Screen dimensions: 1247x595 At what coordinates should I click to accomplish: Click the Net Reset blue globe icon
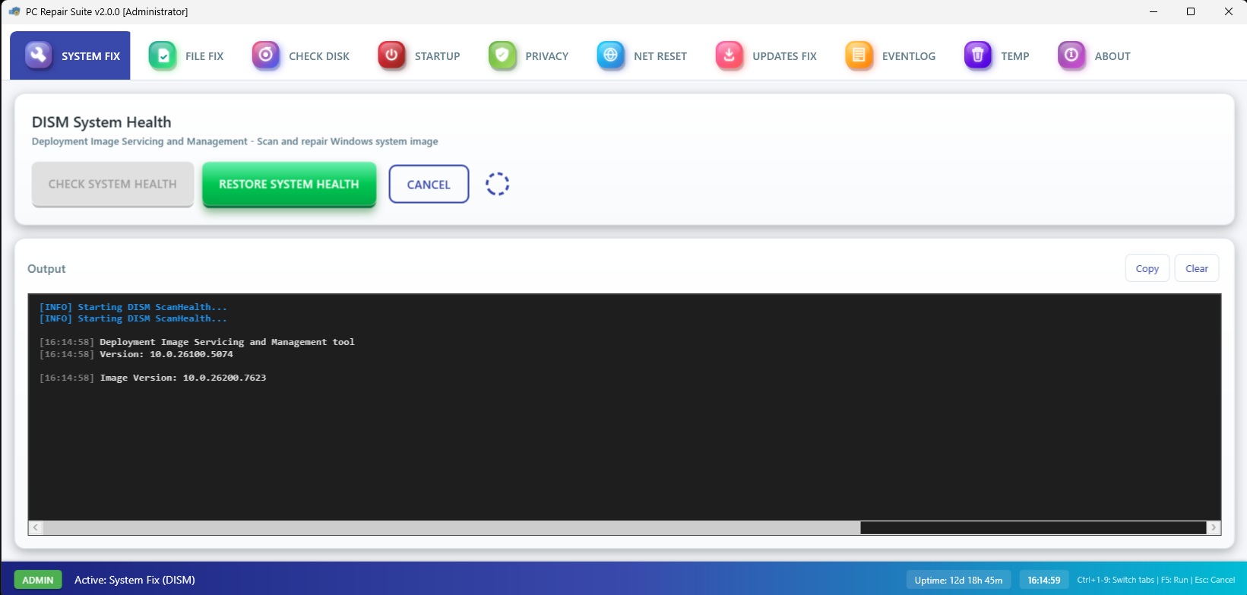[x=611, y=55]
